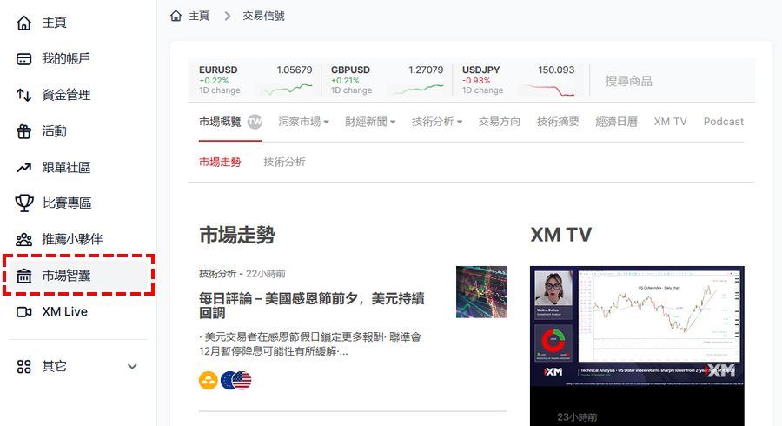Open the 經濟日曆 tab

(616, 122)
